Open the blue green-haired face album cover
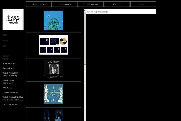 pos(53,20)
